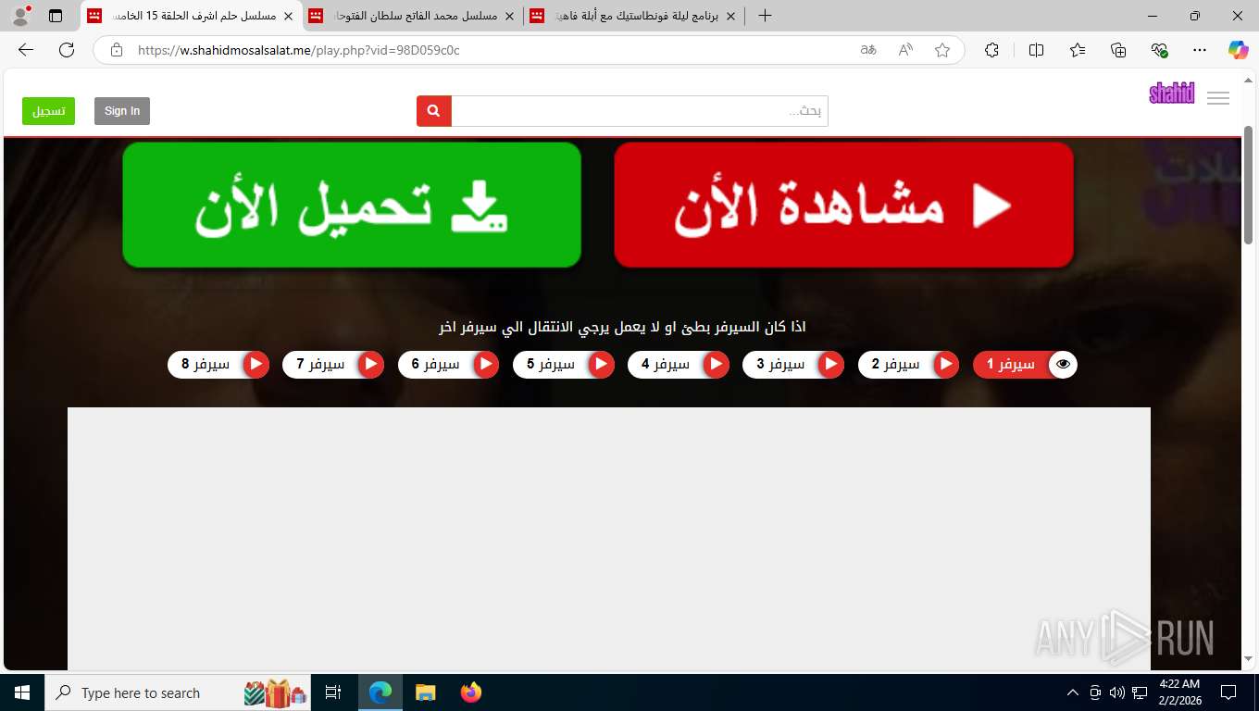Open the hamburger menu next to Shahid logo
The width and height of the screenshot is (1259, 711).
1218,98
